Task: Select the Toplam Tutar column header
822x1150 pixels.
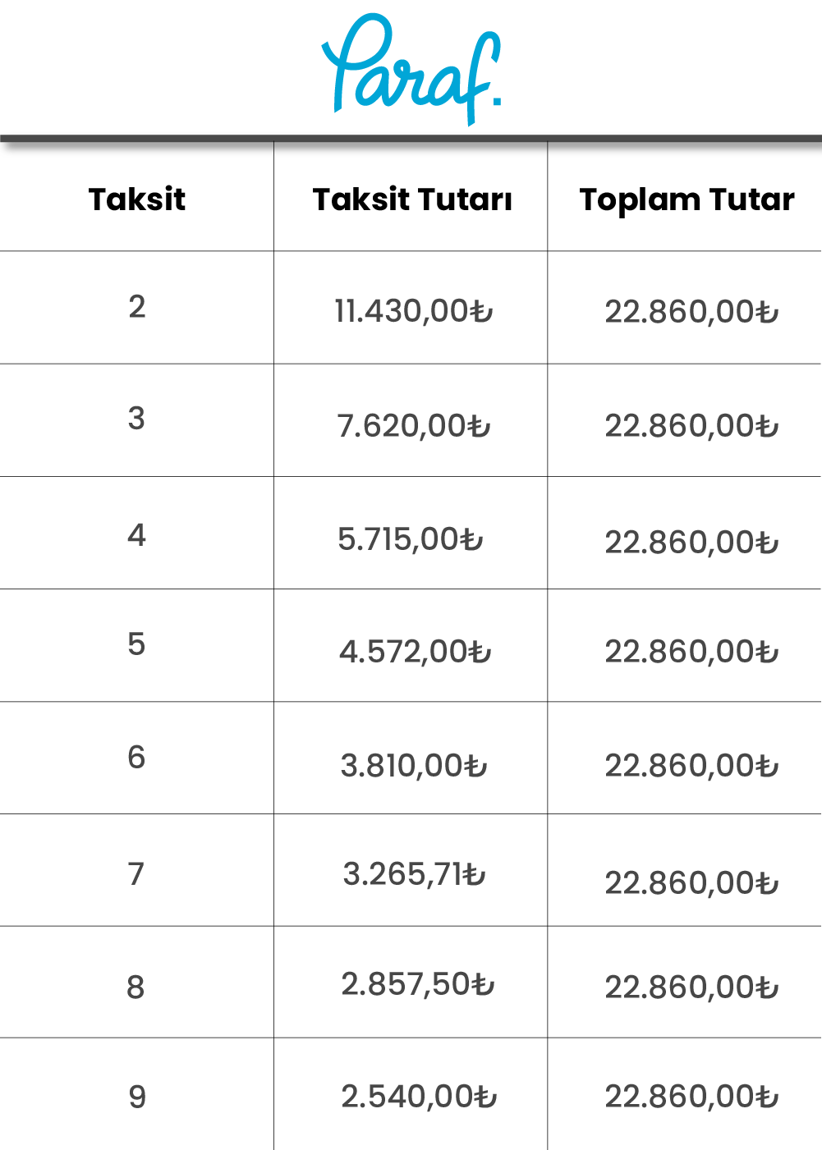Action: point(687,200)
